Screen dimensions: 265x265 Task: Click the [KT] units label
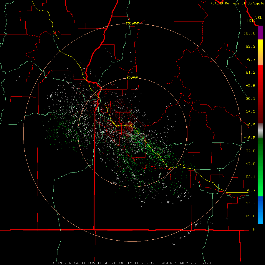point(251,20)
